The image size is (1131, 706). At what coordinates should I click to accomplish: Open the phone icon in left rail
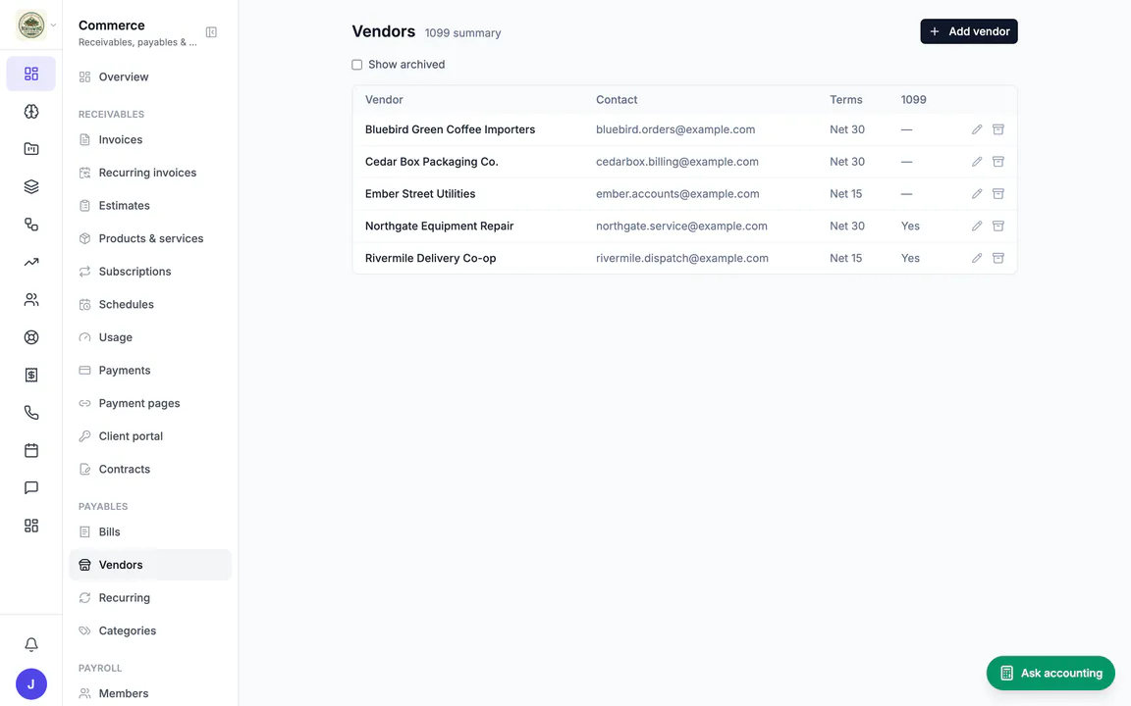[31, 413]
